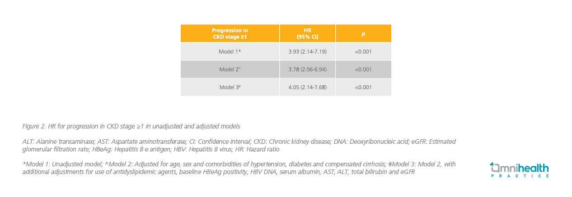This screenshot has height=197, width=572.
Task: Click the Omnihealth Practice logo
Action: (520, 170)
